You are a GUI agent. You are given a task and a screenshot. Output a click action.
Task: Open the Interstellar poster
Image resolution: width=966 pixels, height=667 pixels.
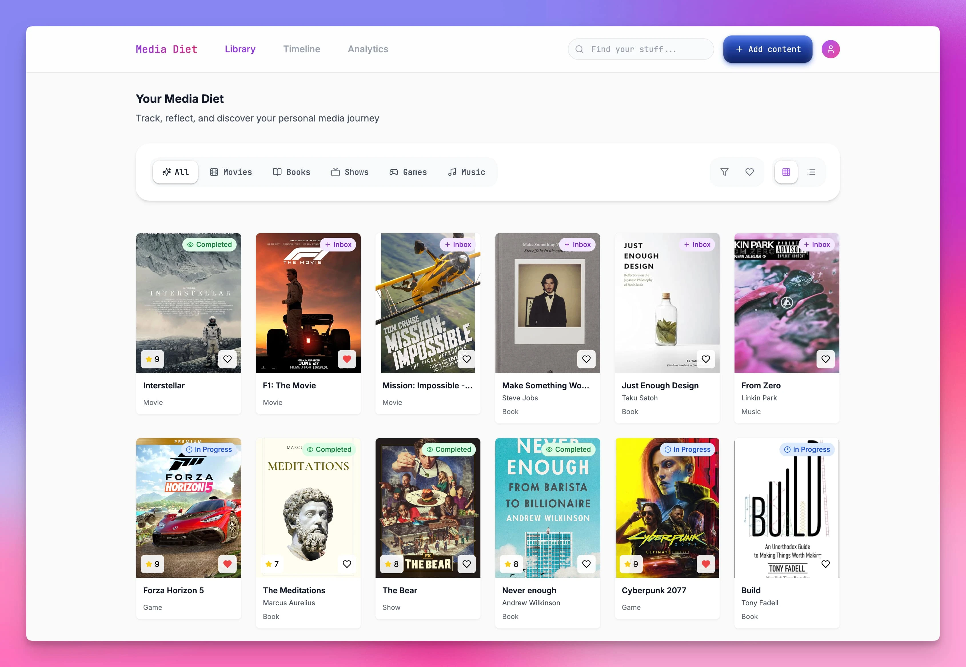(189, 303)
